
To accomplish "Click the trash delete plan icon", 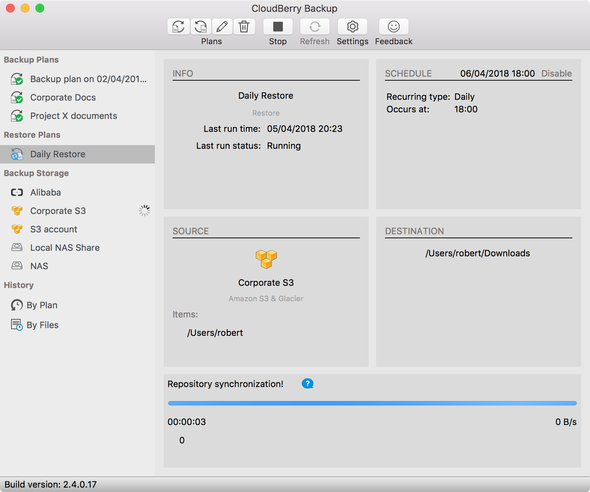I will click(x=244, y=27).
